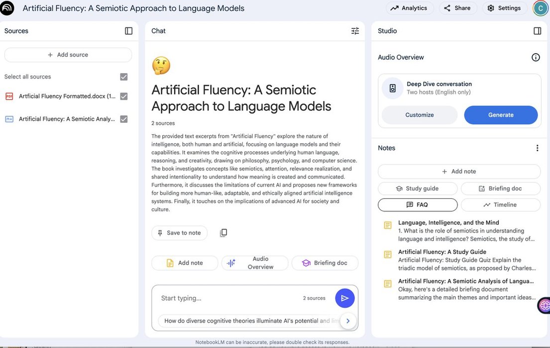
Task: Copy the summary using copy icon
Action: 223,233
